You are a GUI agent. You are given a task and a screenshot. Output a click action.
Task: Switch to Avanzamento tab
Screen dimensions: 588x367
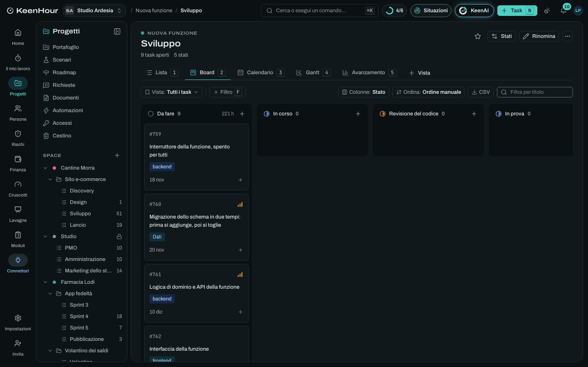[x=369, y=73]
